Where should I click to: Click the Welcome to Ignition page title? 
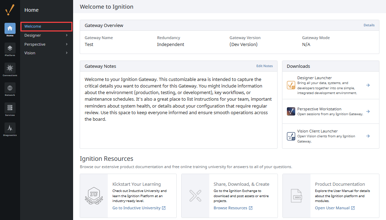tap(107, 7)
